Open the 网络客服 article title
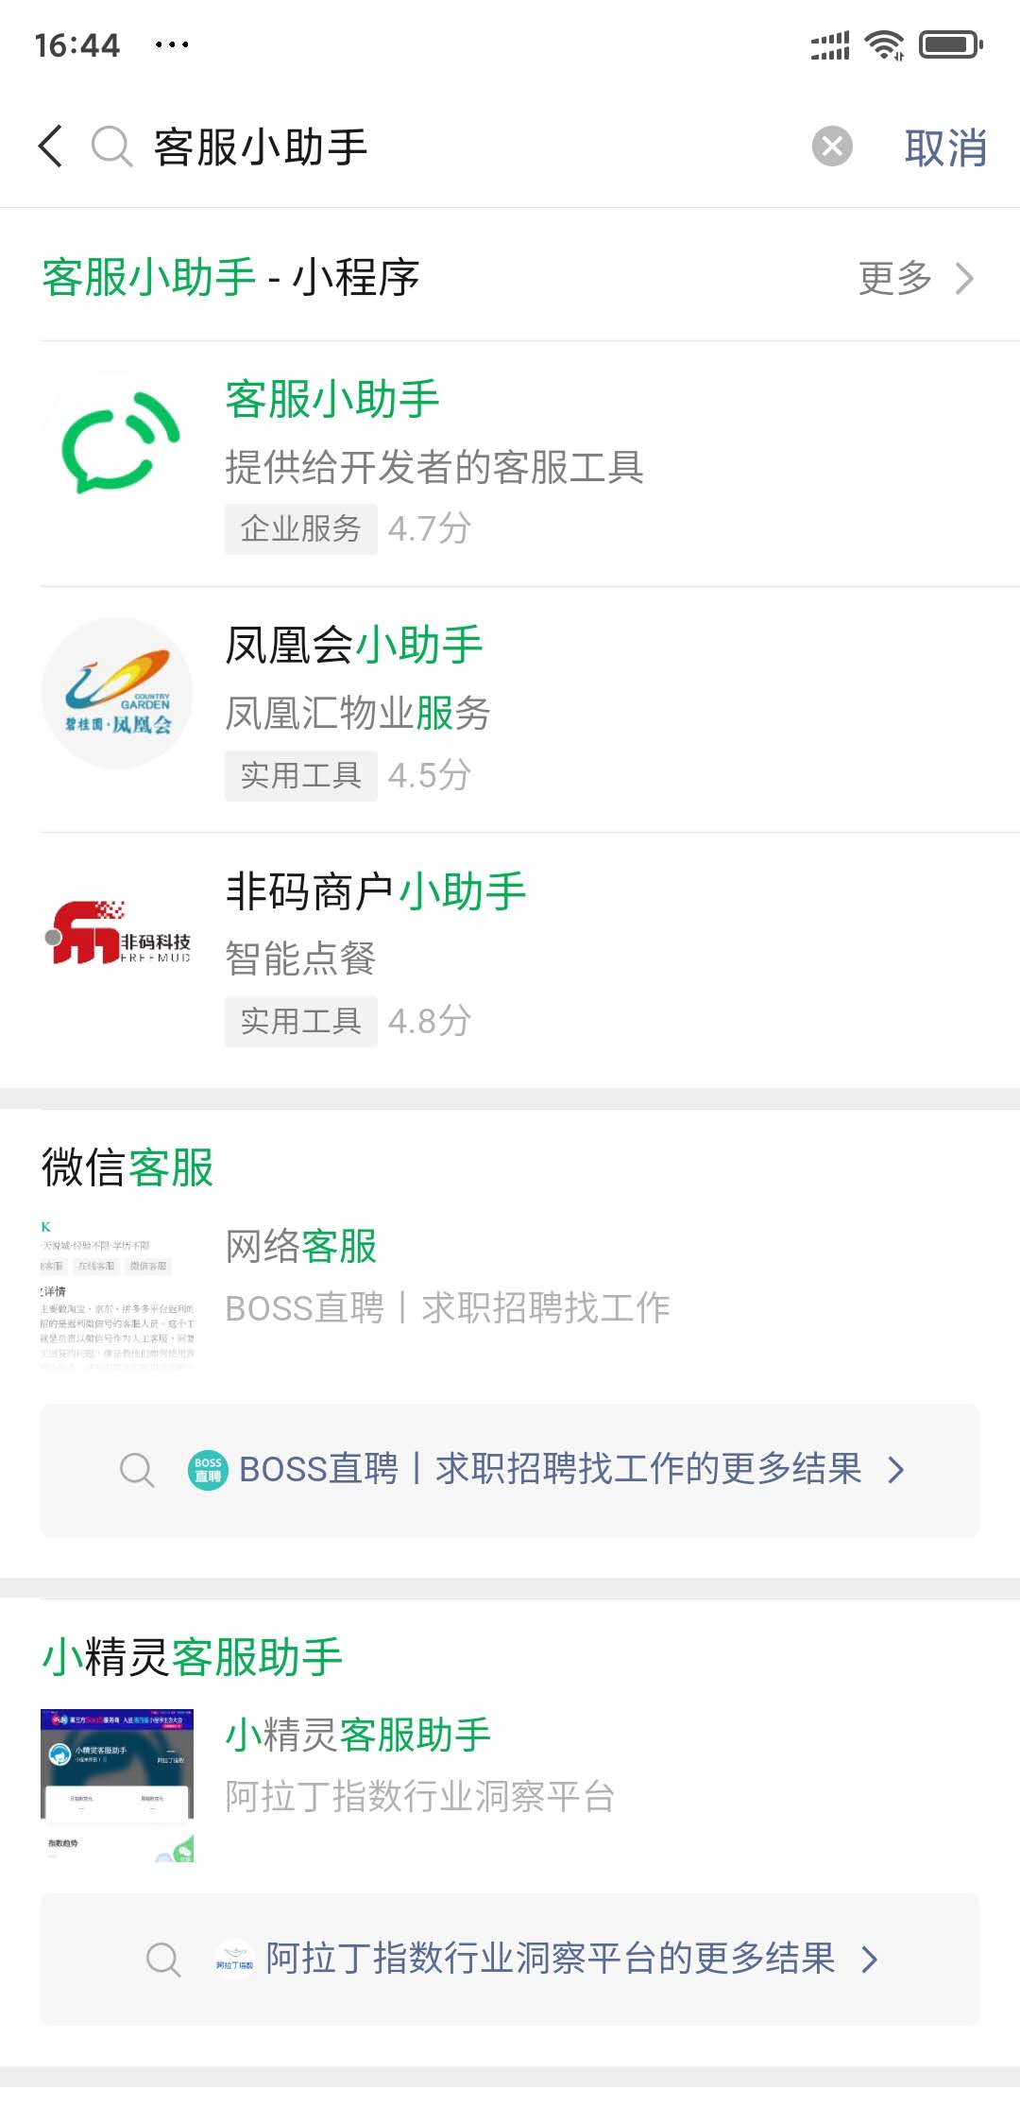The image size is (1020, 2125). tap(301, 1247)
